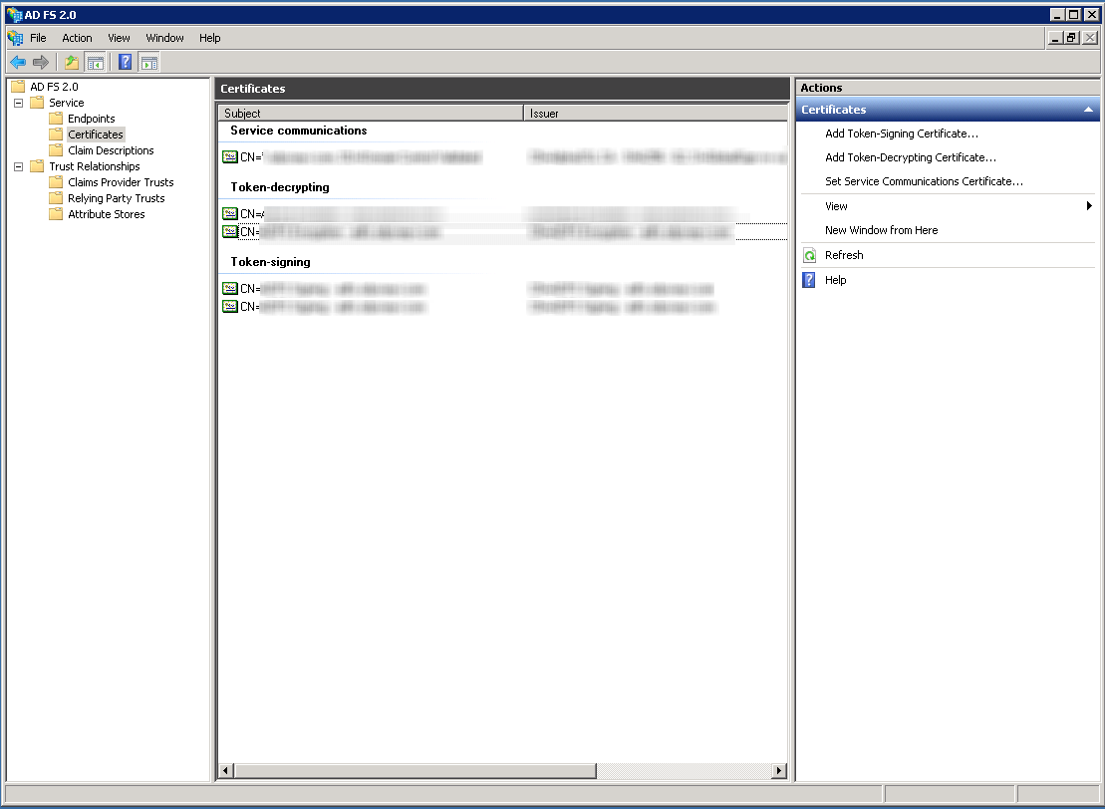This screenshot has width=1105, height=809.
Task: Restore down the inner MMC child window
Action: click(x=1072, y=38)
